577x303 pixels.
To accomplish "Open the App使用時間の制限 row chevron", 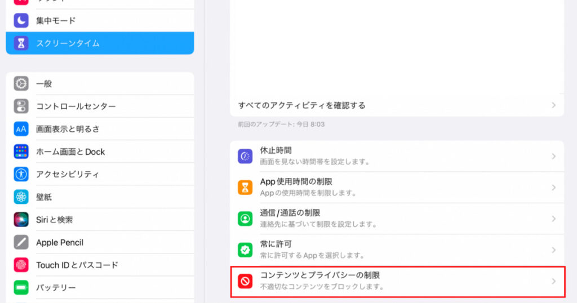I will coord(553,188).
